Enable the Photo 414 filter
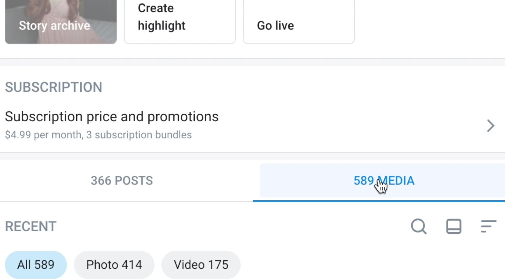Viewport: 505px width, 279px height. coord(114,264)
